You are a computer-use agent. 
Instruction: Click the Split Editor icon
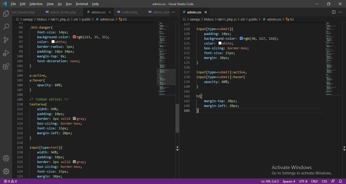[x=334, y=12]
